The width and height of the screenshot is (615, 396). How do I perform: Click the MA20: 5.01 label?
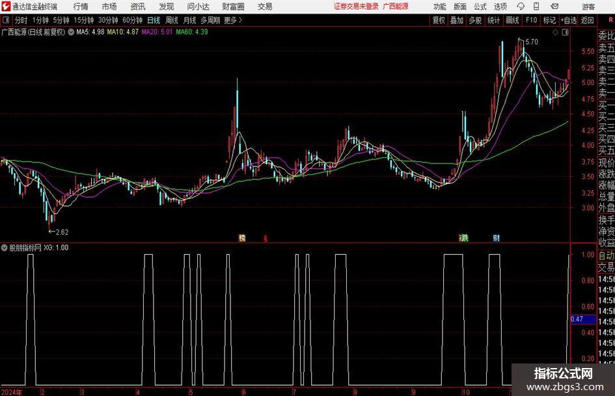point(157,32)
